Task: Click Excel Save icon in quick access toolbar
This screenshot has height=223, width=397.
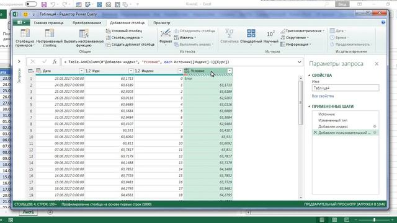Action: [x=44, y=4]
